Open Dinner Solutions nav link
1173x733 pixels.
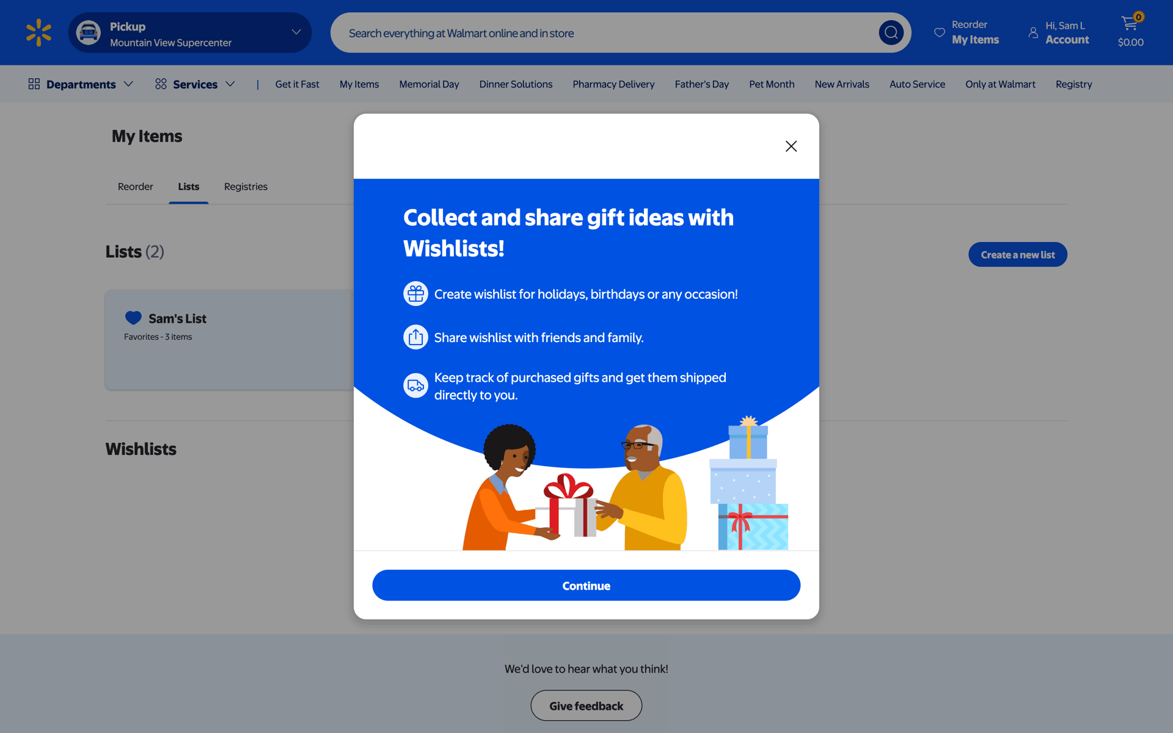[x=516, y=84]
